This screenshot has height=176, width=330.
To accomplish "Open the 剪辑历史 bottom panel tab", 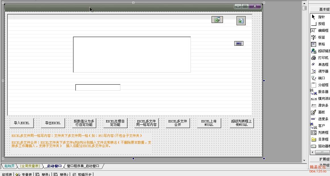I will (82, 174).
